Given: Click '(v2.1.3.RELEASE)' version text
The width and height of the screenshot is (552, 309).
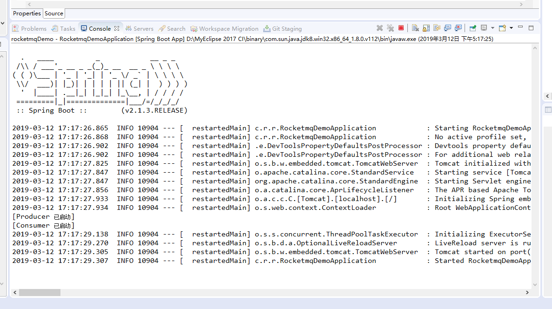Looking at the screenshot, I should [x=154, y=111].
